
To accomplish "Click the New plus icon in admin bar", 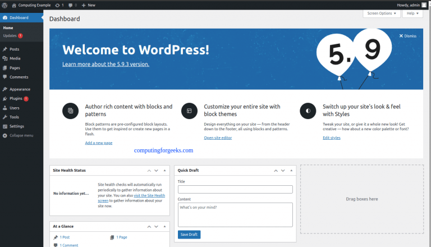I will (x=84, y=5).
